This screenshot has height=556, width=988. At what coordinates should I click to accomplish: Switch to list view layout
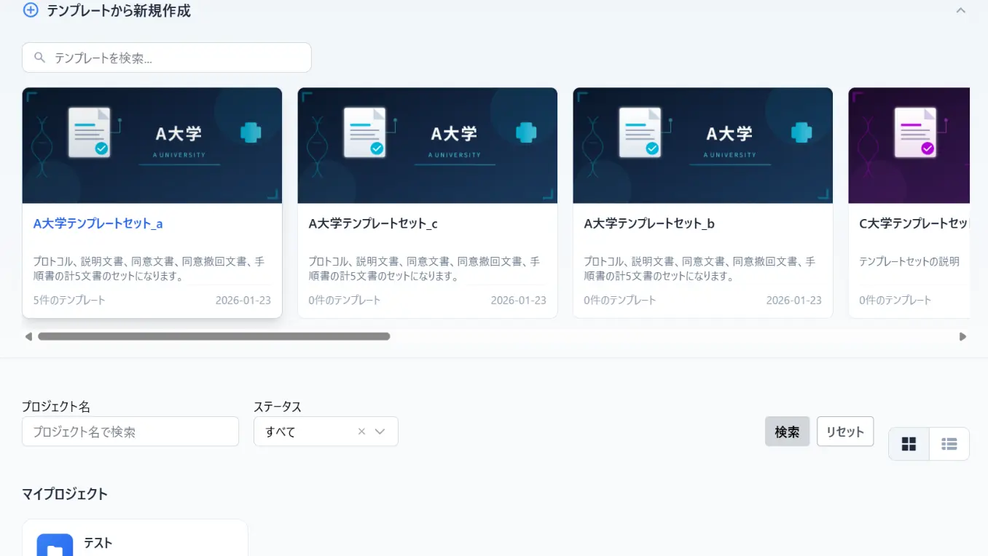click(x=949, y=444)
